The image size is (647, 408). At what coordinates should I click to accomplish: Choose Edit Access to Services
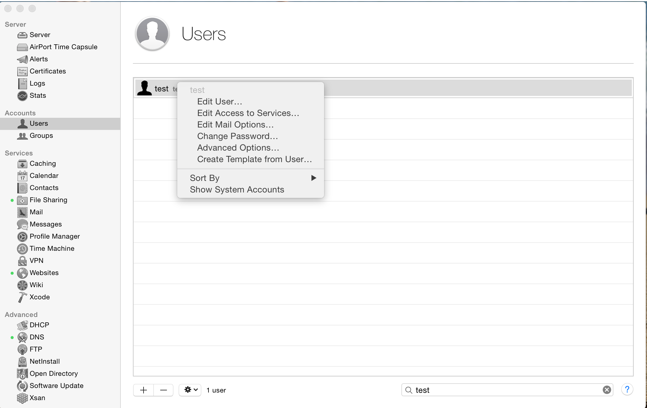tap(248, 113)
